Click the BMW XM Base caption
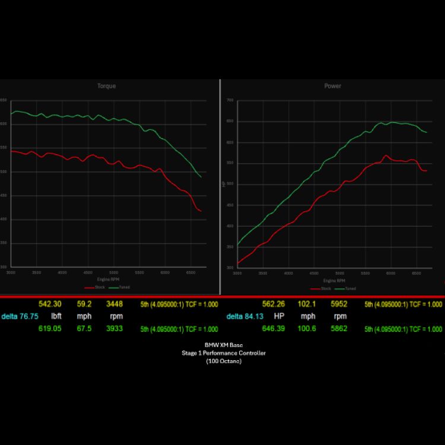 click(224, 345)
